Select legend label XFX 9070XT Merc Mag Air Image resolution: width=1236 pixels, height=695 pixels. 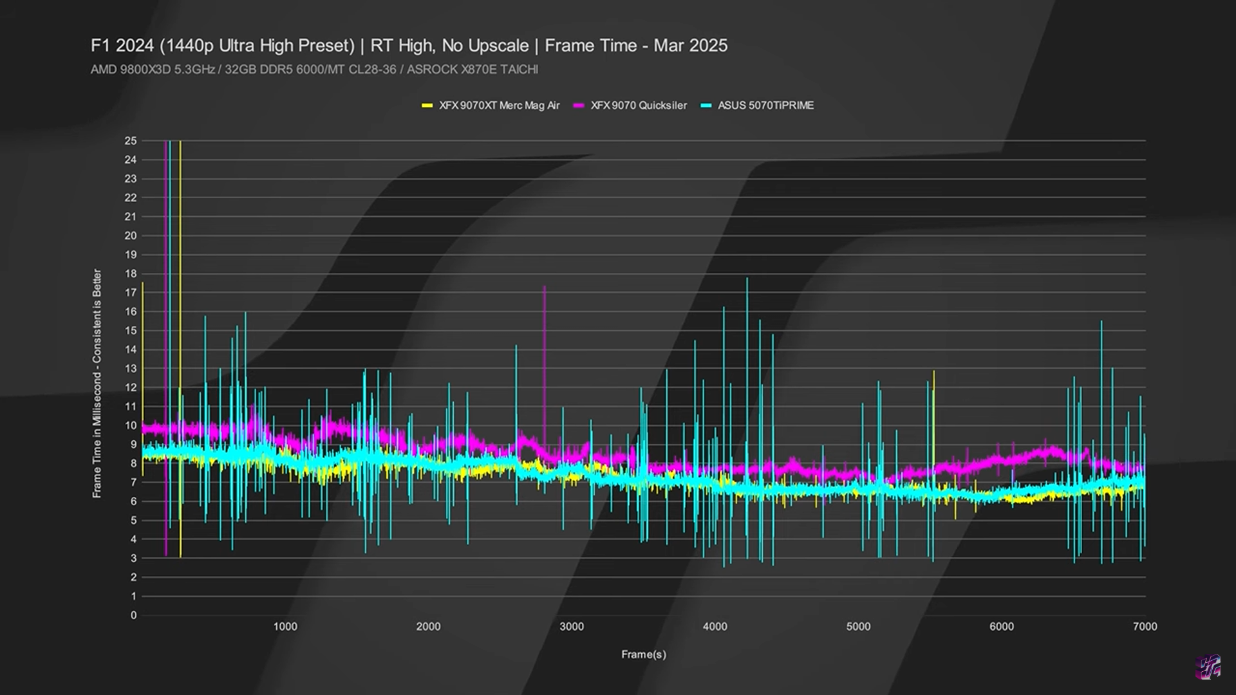[500, 106]
